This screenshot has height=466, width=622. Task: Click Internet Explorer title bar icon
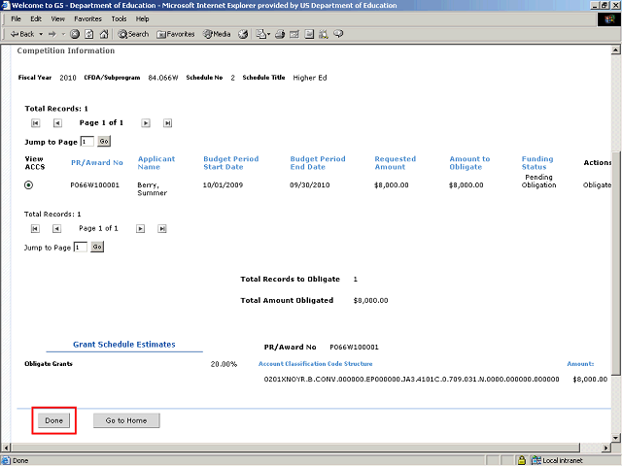(x=5, y=5)
